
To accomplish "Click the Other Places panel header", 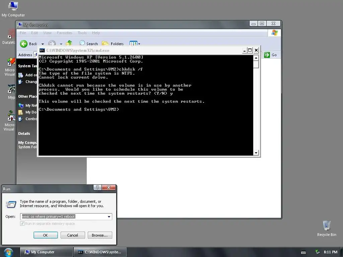I will coord(27,96).
